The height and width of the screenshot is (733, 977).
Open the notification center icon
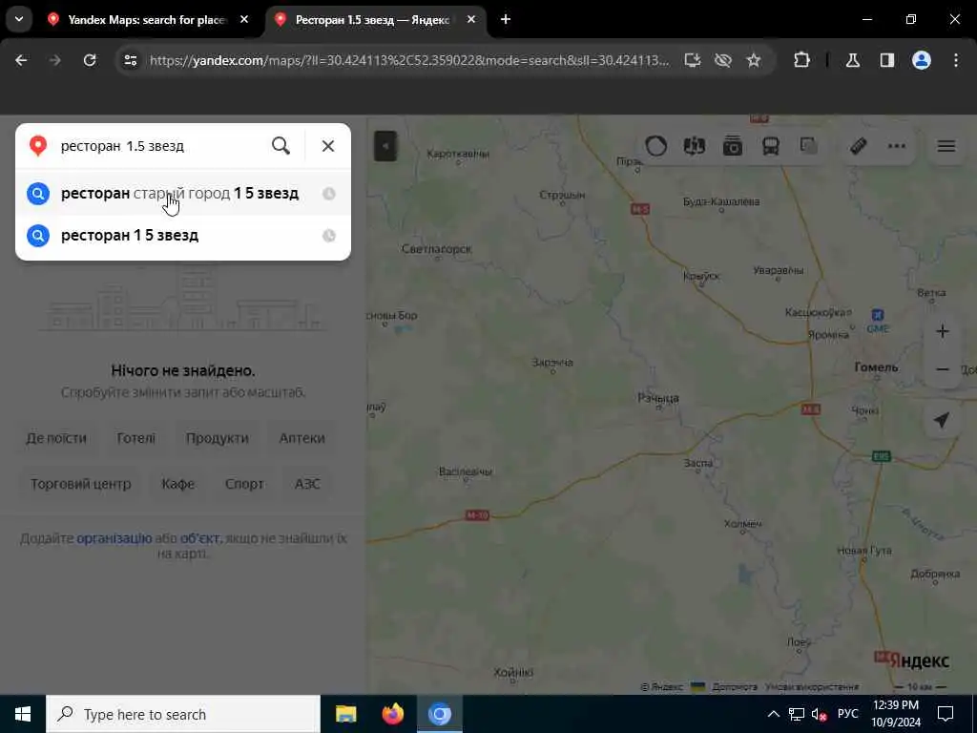coord(946,714)
